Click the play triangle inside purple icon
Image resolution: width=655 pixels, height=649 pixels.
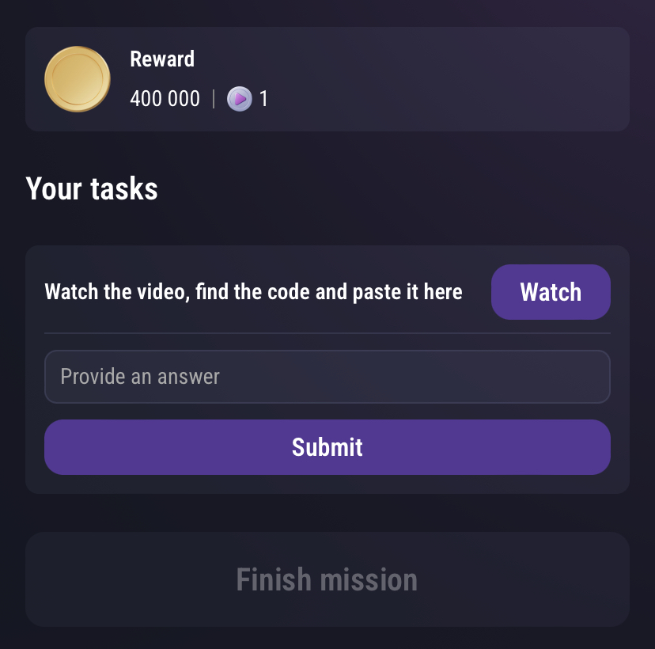[240, 99]
